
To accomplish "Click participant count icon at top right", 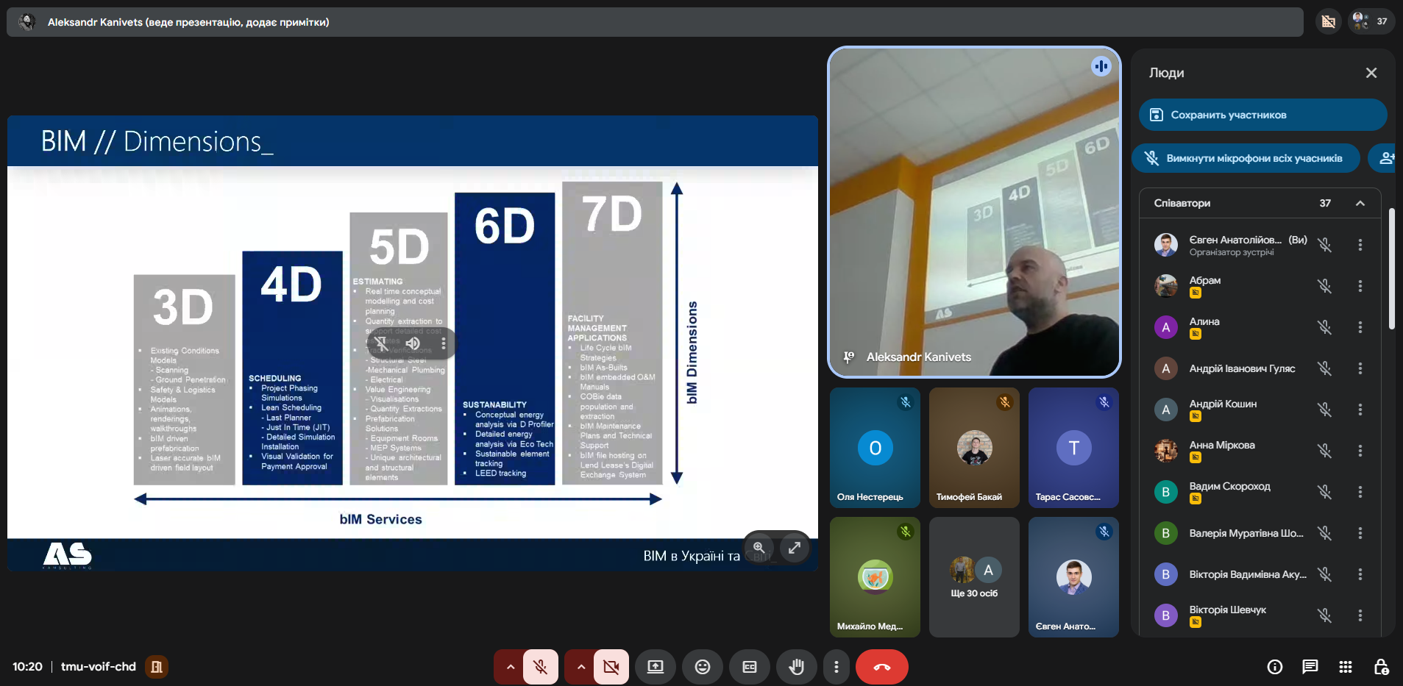I will click(1371, 21).
